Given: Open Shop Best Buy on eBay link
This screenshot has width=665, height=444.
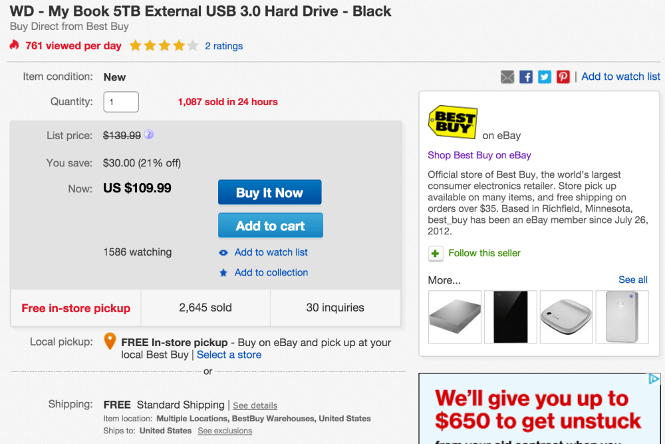Looking at the screenshot, I should [479, 155].
